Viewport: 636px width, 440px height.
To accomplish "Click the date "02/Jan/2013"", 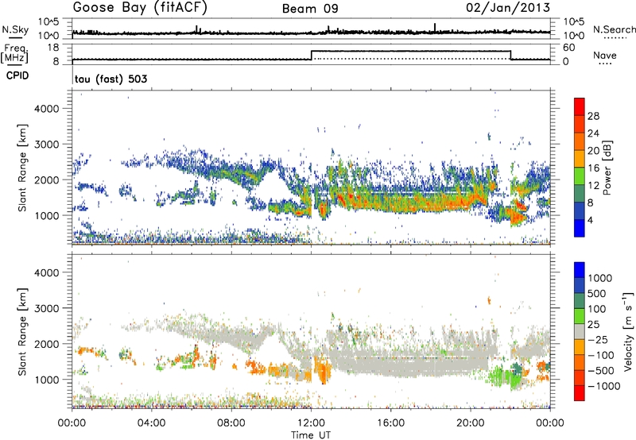I will pyautogui.click(x=508, y=7).
